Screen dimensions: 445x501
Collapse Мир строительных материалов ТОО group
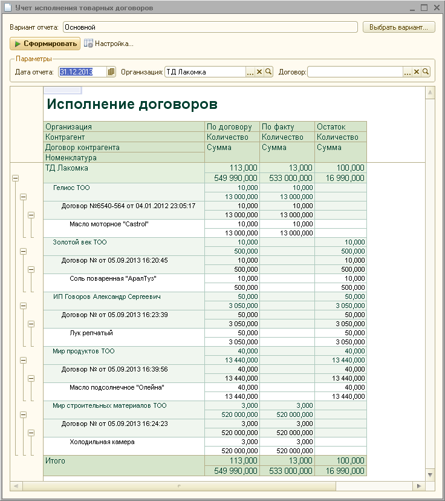pos(24,414)
